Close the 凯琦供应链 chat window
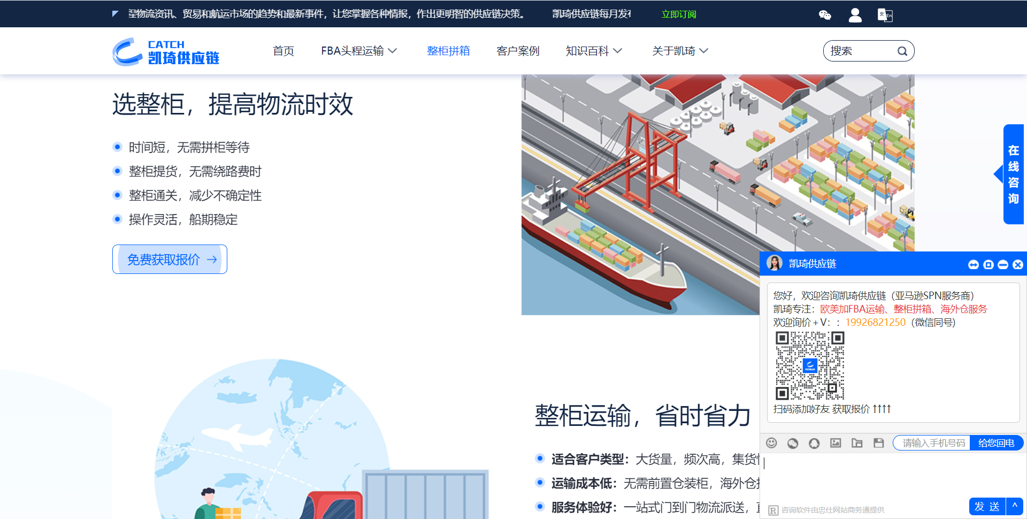The height and width of the screenshot is (519, 1027). coord(1018,264)
